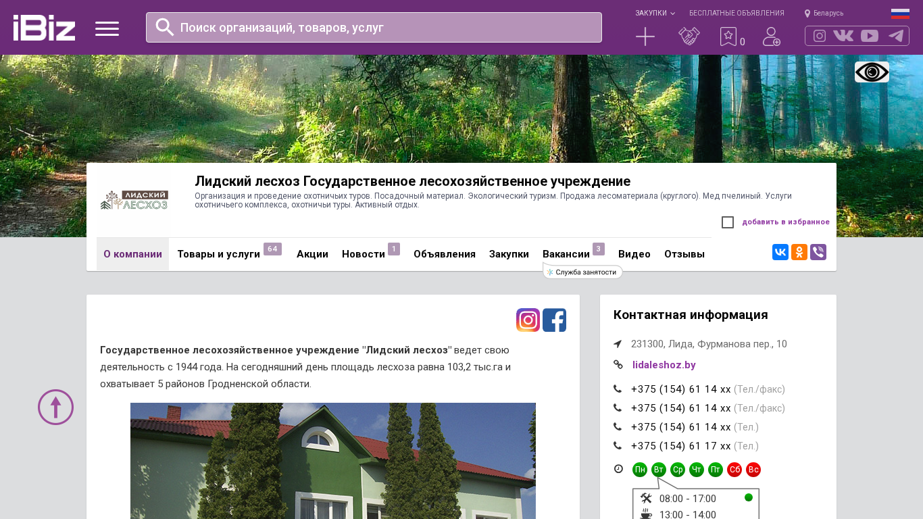The image size is (923, 519).
Task: Click the user registration icon
Action: pos(772,36)
